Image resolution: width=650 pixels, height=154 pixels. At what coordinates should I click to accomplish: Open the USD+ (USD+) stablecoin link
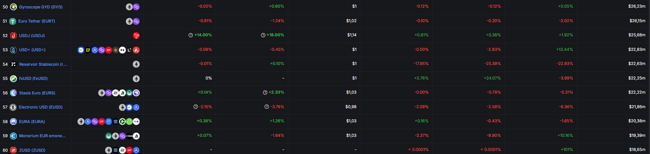click(32, 50)
